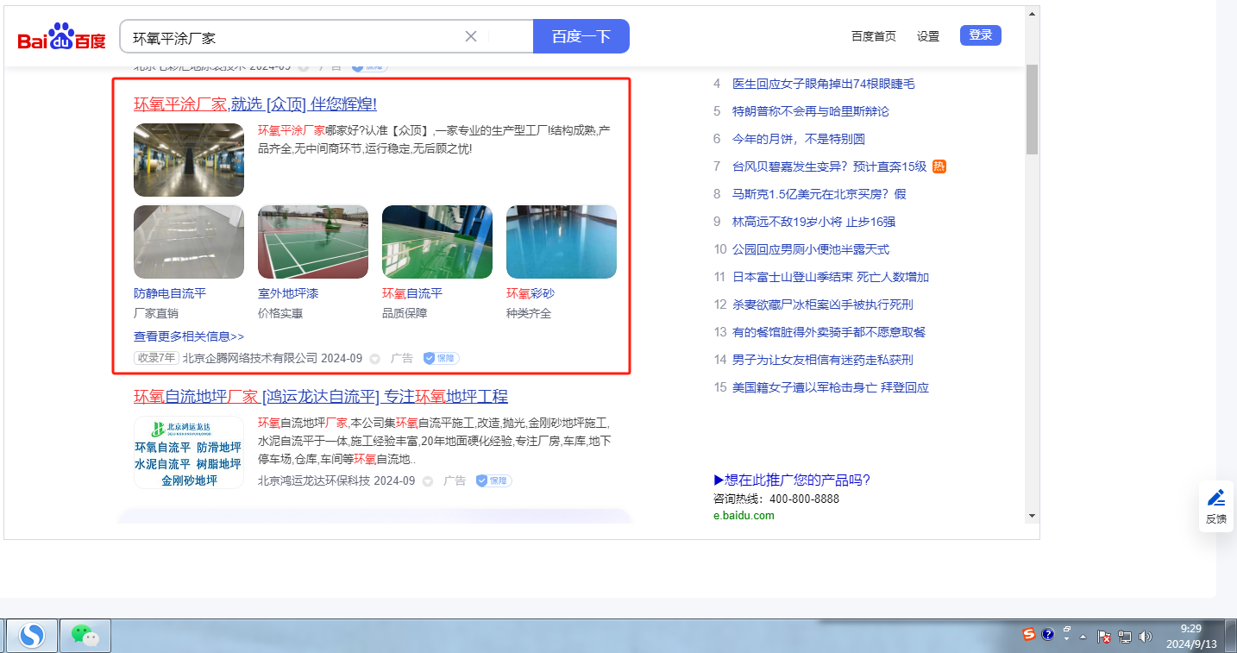Open hot search 林高远不敌19岁小将 止步16强
The height and width of the screenshot is (653, 1237).
coord(813,222)
